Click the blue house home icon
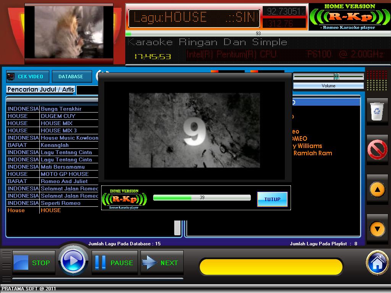 377,262
